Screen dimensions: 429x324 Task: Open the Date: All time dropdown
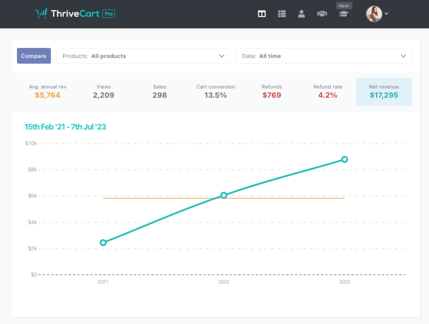(x=324, y=56)
